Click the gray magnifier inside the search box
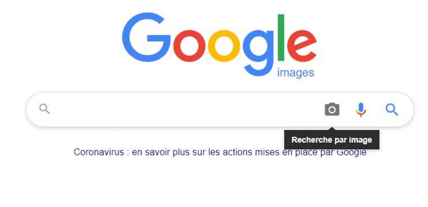Viewport: 428px width, 207px height. point(45,109)
